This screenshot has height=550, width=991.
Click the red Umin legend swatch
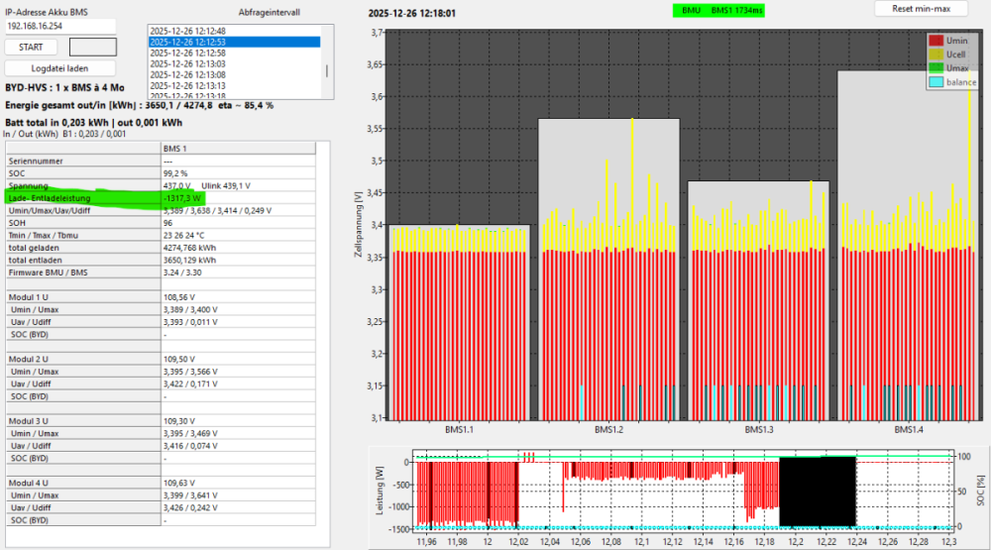click(937, 40)
